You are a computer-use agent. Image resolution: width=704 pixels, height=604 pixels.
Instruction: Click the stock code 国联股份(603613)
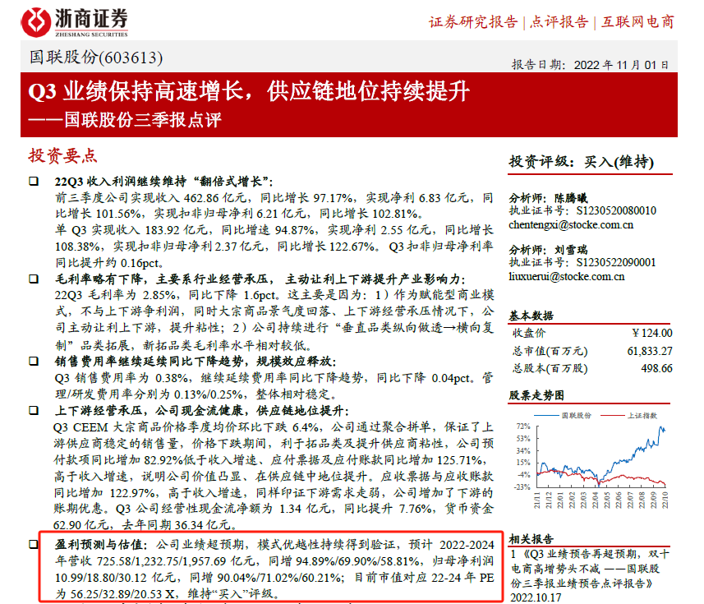pyautogui.click(x=96, y=58)
